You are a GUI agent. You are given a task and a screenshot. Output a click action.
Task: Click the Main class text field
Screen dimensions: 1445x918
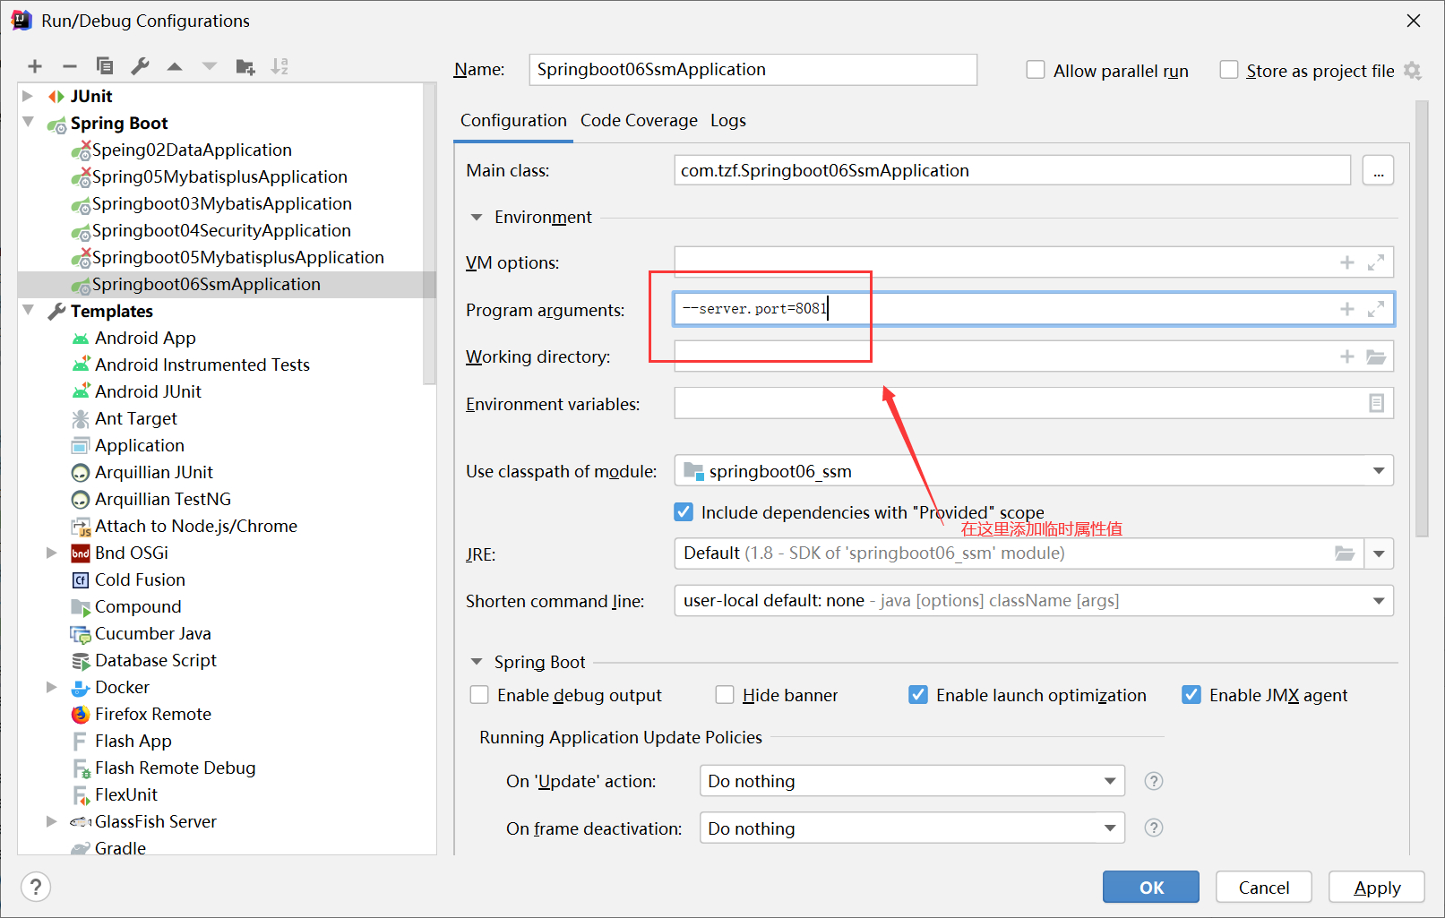click(x=1011, y=170)
